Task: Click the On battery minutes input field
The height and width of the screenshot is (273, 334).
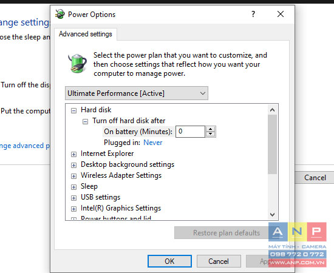Action: click(x=190, y=132)
